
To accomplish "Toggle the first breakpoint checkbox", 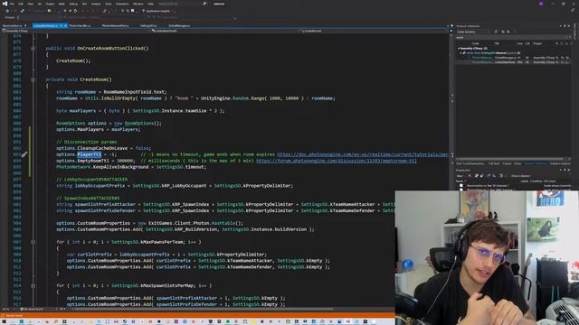I will coord(460,185).
